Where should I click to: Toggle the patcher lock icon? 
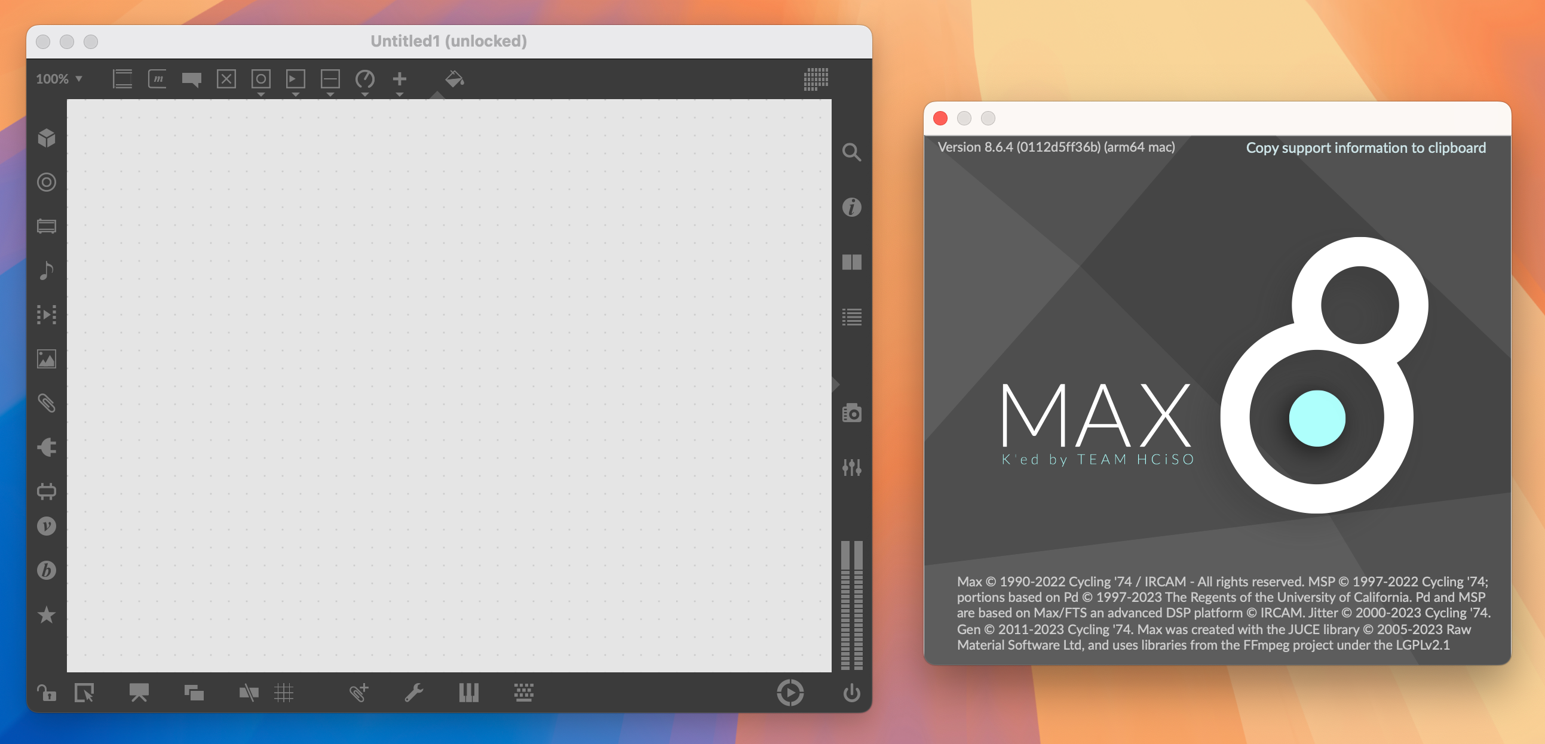click(47, 694)
